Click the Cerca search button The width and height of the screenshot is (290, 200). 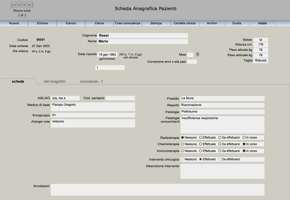[99, 23]
